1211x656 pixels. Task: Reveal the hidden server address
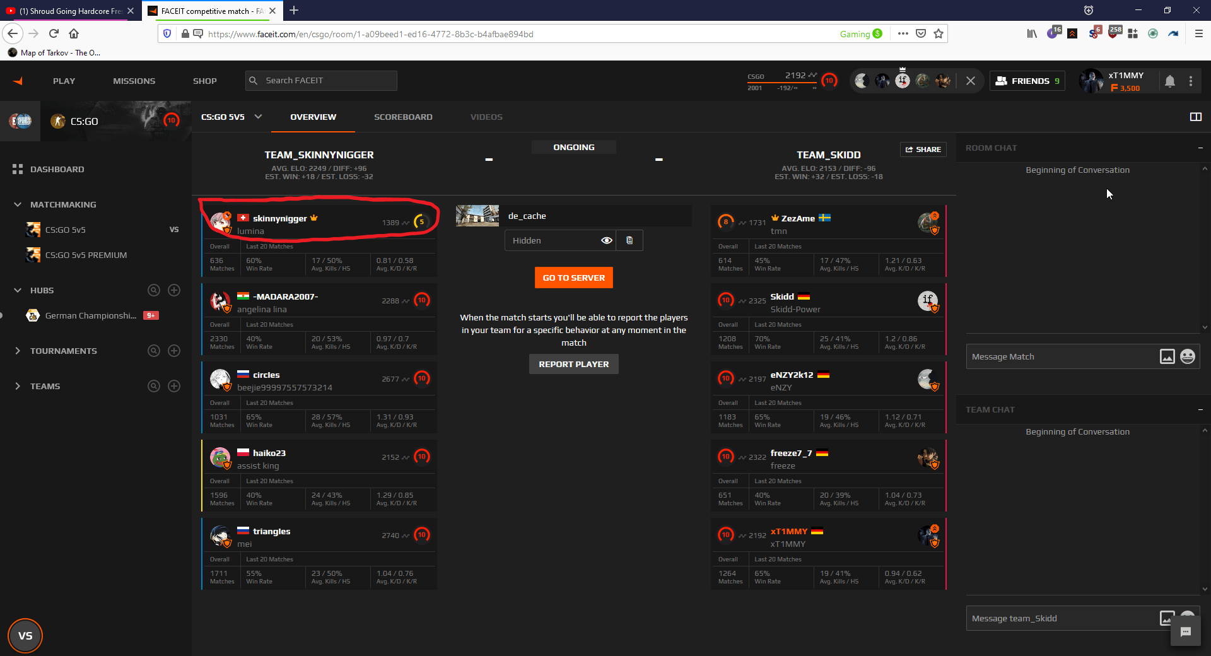tap(606, 240)
